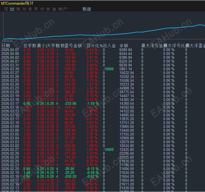Select the 日 daily statistics tab
Image resolution: width=205 pixels, height=192 pixels.
[x=12, y=9]
